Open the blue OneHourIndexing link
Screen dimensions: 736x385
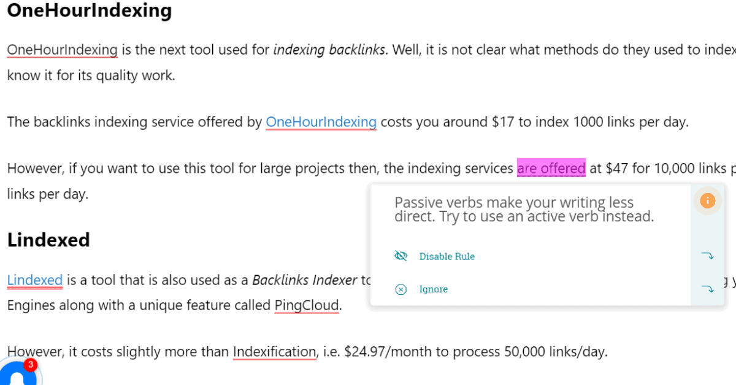tap(321, 122)
